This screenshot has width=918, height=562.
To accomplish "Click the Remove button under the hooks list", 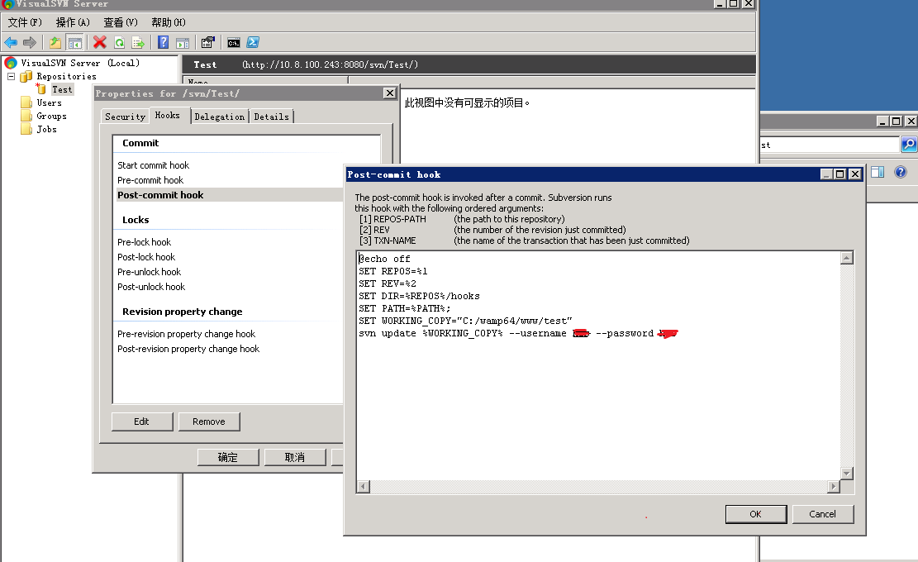I will coord(208,421).
